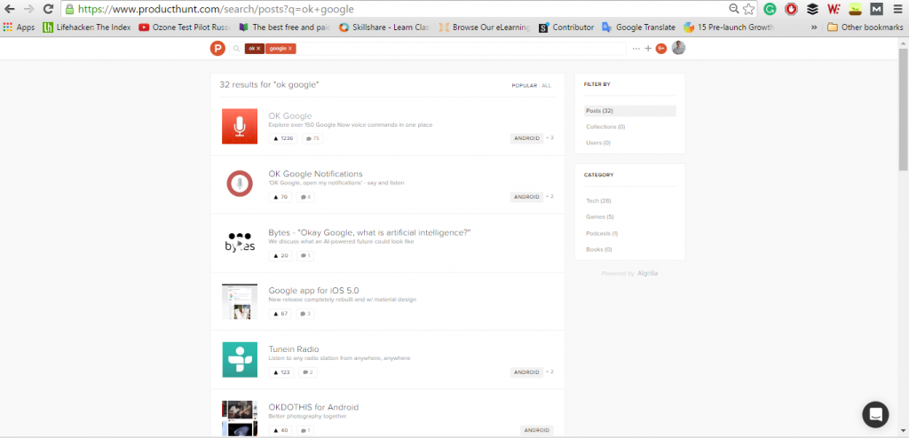Expand +2 topics on OK Google Notifications
This screenshot has height=438, width=909.
(x=549, y=197)
